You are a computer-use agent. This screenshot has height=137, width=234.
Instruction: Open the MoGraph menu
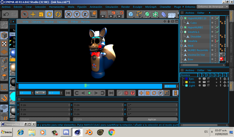coord(151,7)
